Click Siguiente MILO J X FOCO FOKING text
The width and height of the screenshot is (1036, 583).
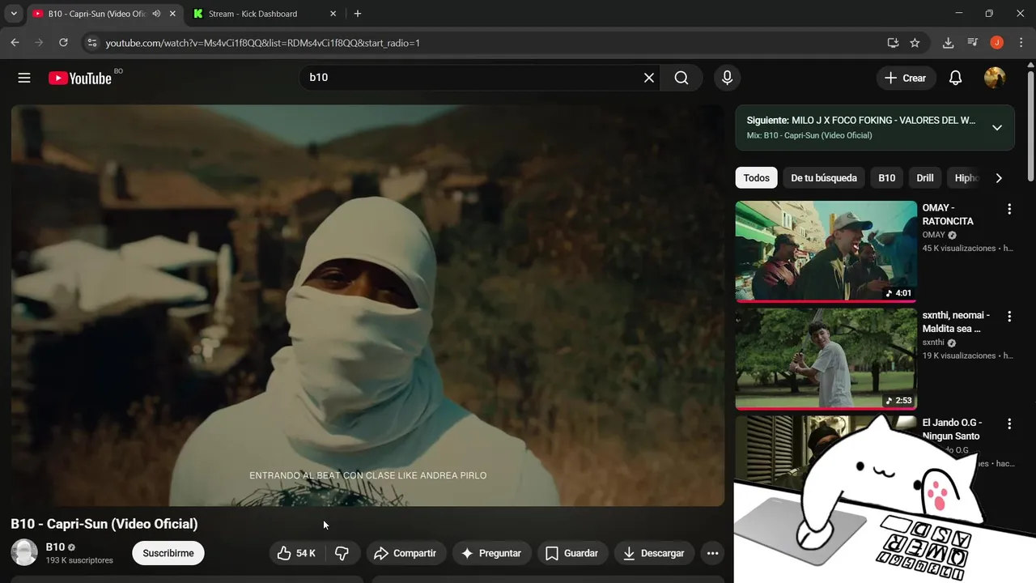click(x=861, y=121)
